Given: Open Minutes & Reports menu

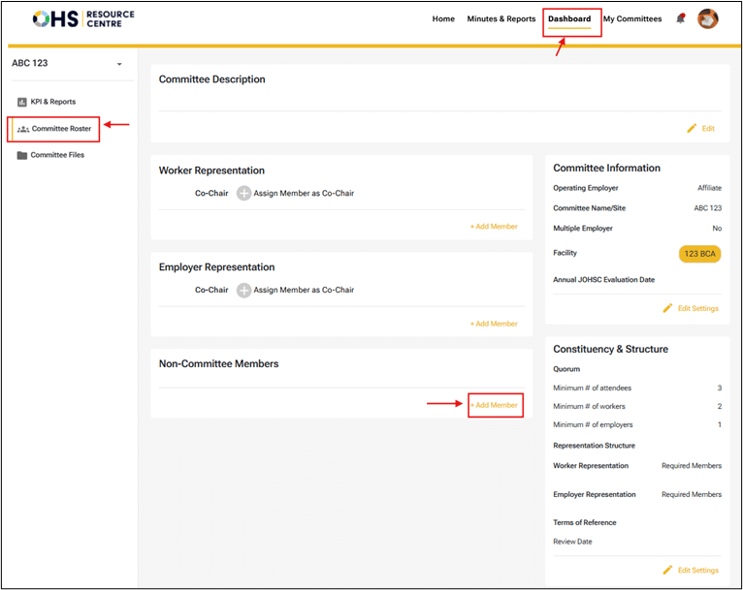Looking at the screenshot, I should coord(501,18).
